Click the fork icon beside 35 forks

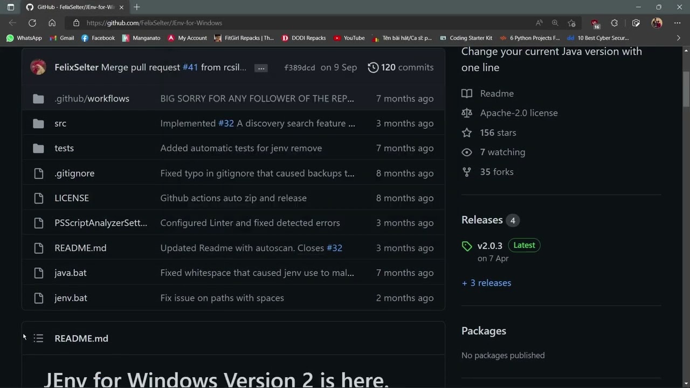click(x=467, y=172)
